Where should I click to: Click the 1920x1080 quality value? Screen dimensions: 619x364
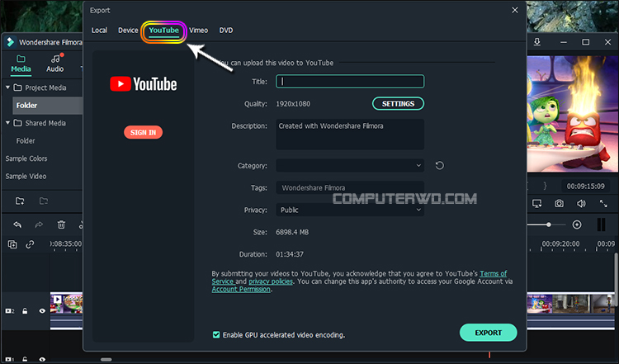click(x=293, y=104)
